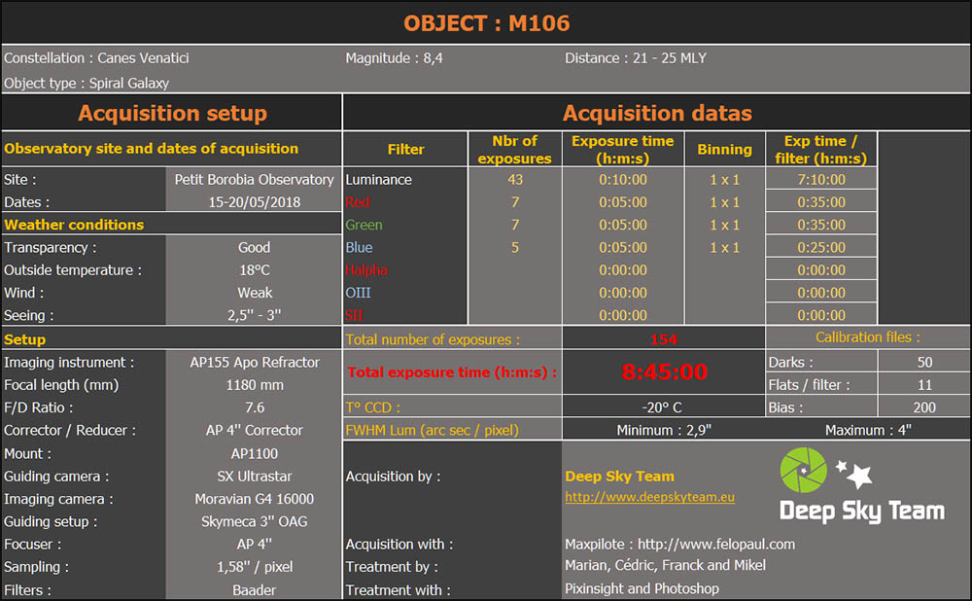Click the 154 total exposures value

(664, 337)
